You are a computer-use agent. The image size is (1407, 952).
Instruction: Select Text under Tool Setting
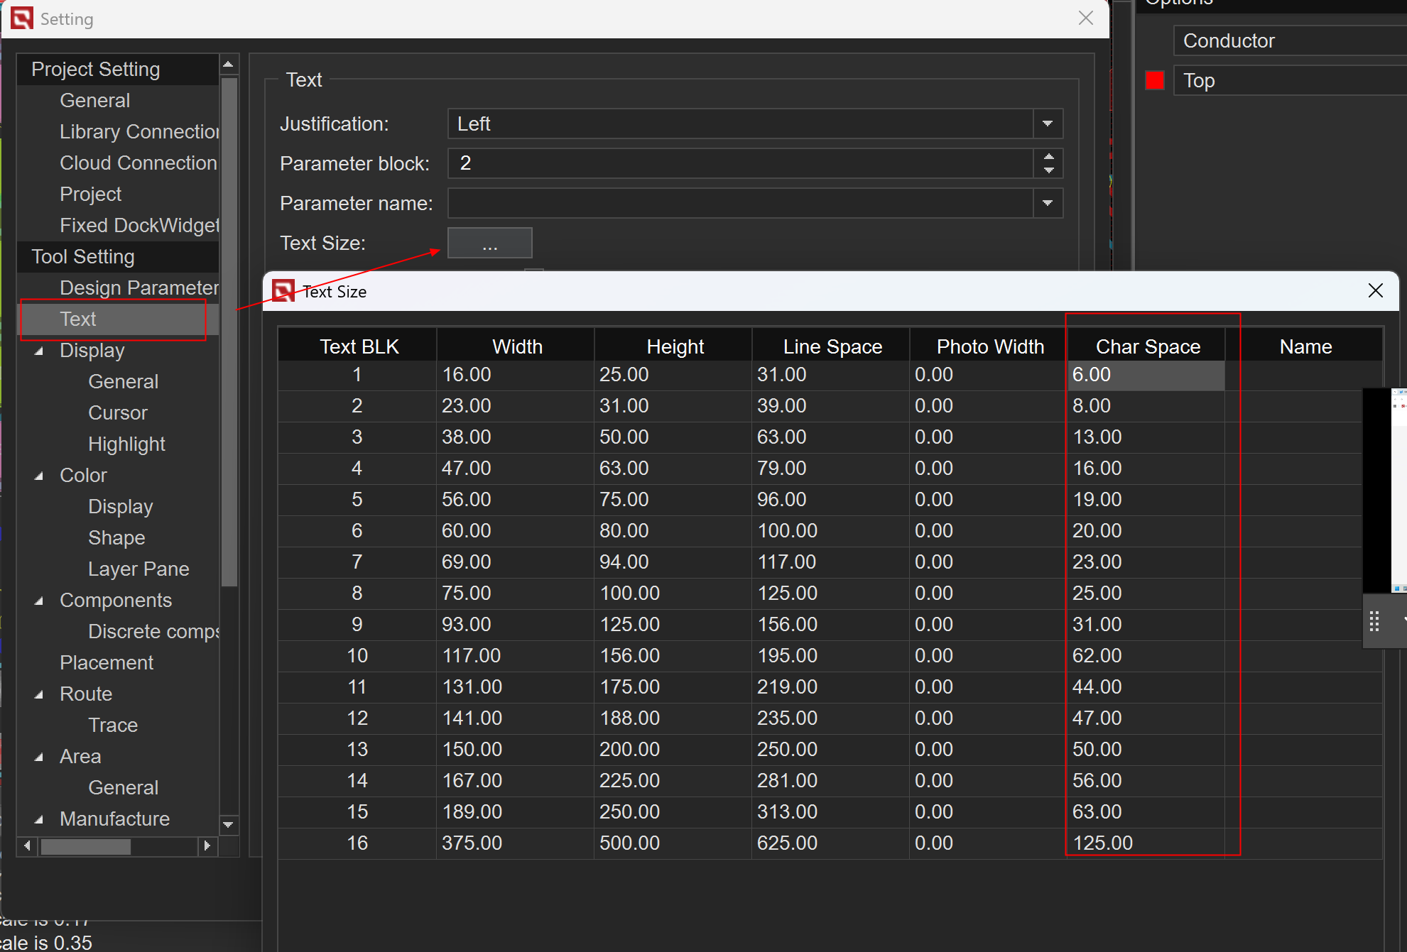click(78, 319)
